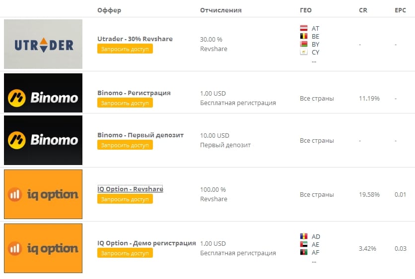Screen dimensions: 415x279
Task: Open the Utrader - 30% Revshare offer link
Action: [x=135, y=39]
